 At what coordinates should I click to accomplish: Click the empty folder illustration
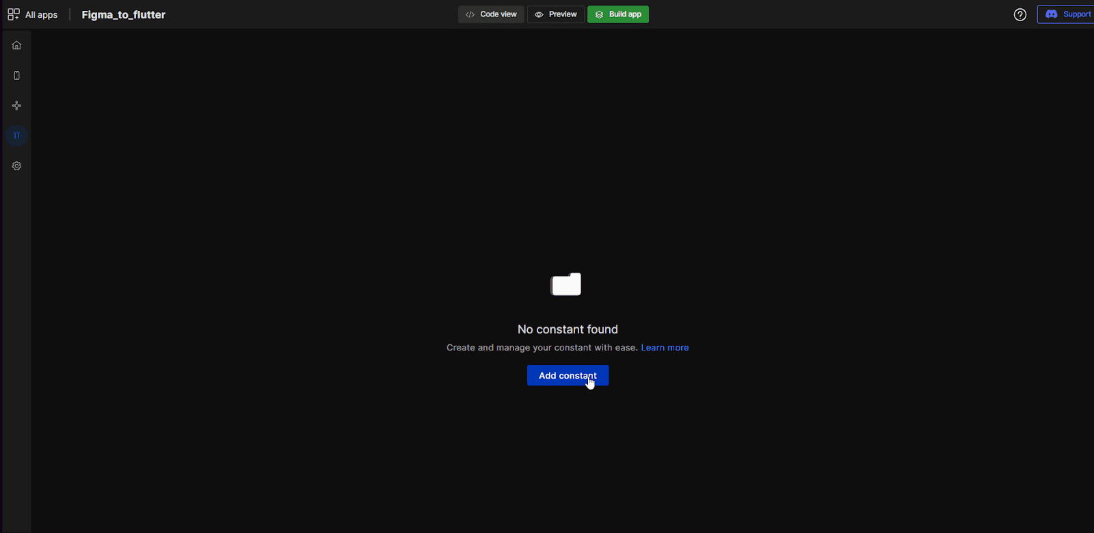click(x=566, y=284)
